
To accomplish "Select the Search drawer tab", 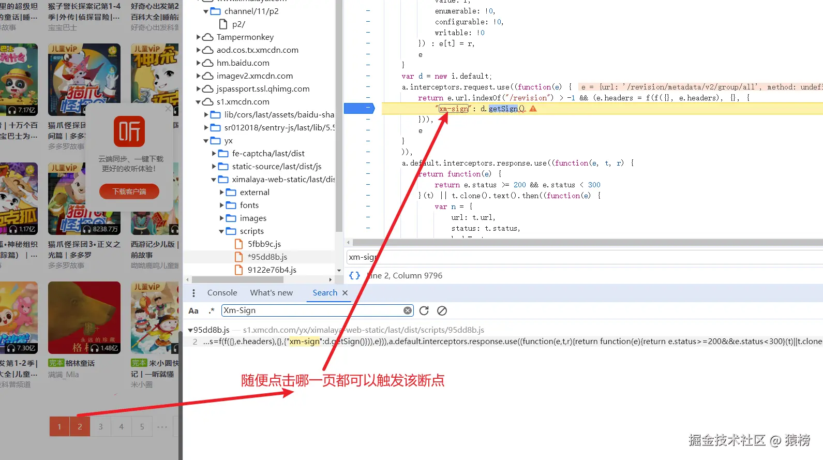I will point(325,293).
